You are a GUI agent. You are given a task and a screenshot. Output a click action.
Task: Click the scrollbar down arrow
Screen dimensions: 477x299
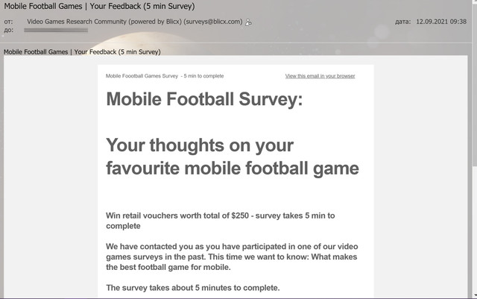(475, 295)
